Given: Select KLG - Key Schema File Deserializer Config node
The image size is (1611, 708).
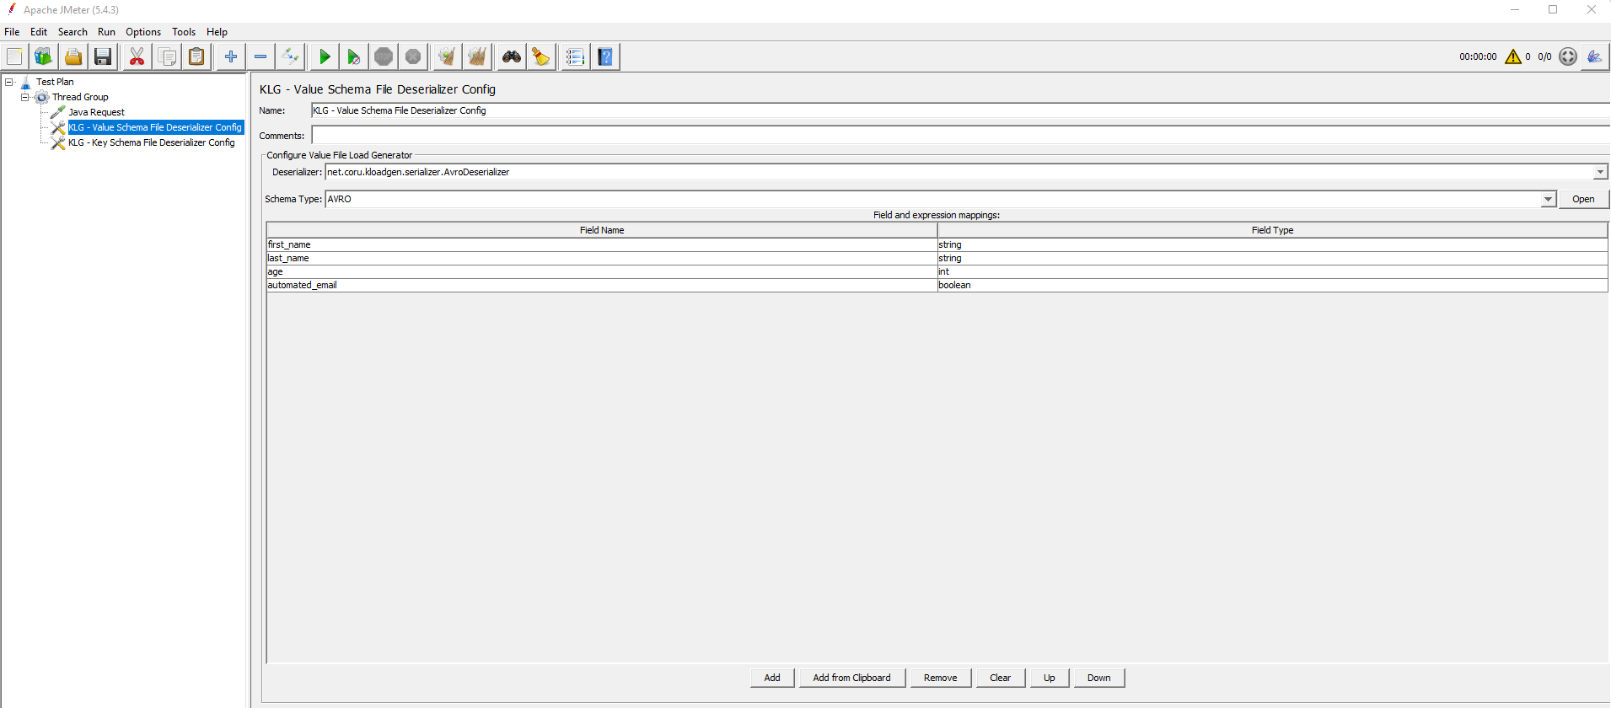Looking at the screenshot, I should pos(152,142).
